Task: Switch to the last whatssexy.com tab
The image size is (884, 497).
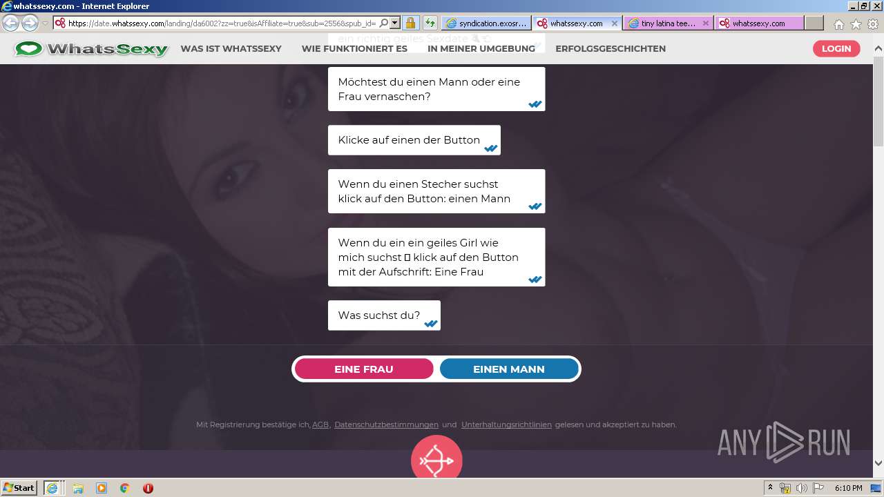Action: (759, 23)
